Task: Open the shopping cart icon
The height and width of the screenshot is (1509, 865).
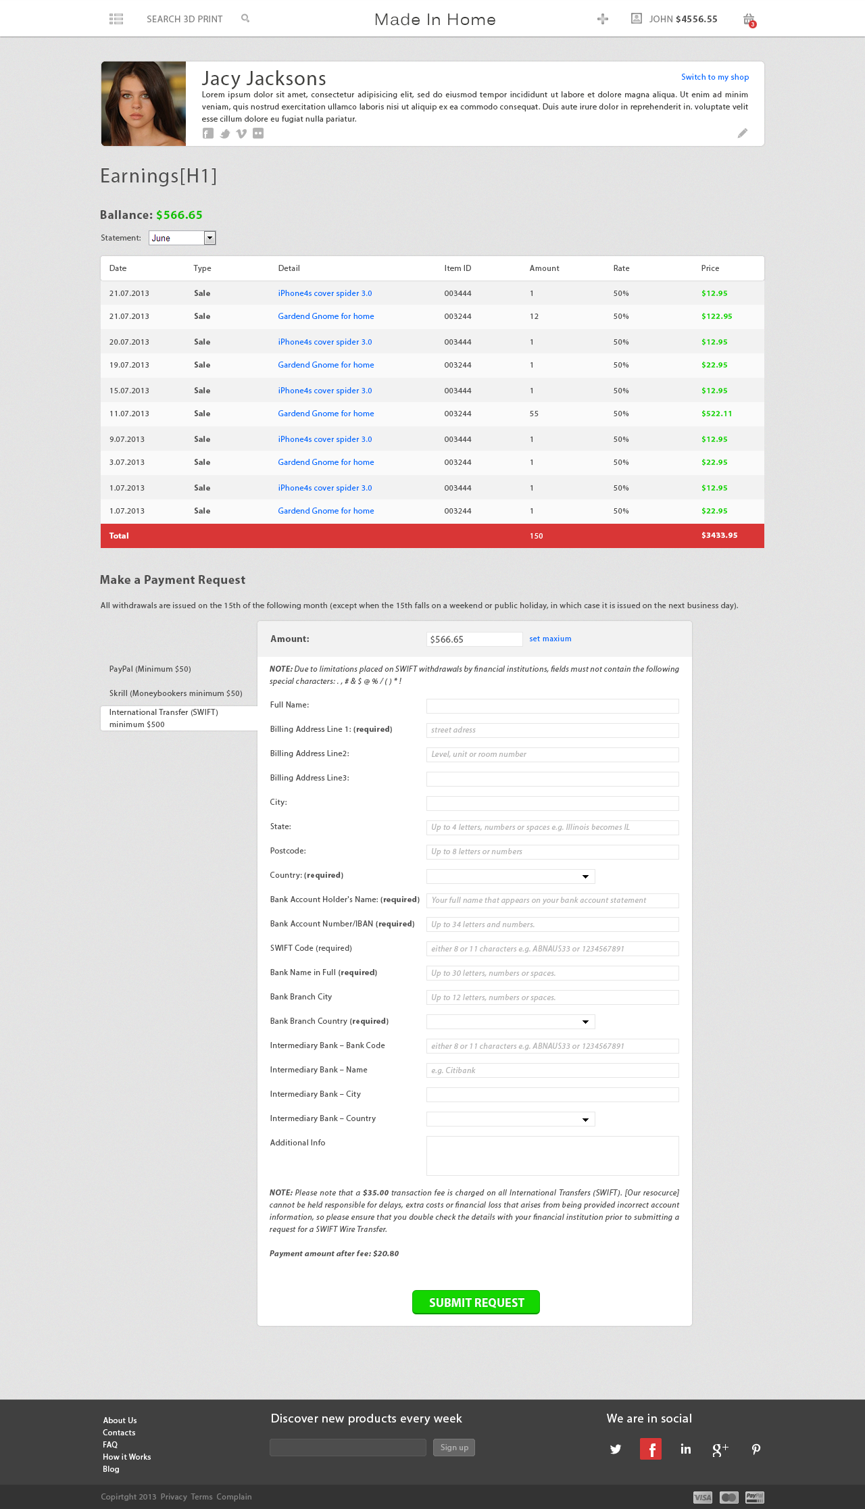Action: tap(749, 20)
